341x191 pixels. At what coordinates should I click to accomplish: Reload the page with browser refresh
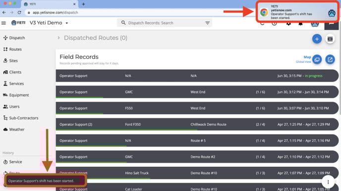coord(19,12)
